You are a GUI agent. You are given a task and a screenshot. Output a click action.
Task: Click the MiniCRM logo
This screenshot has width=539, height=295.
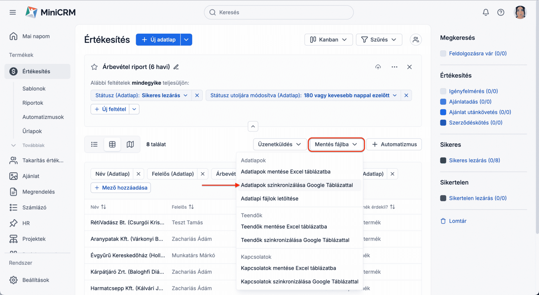tap(51, 12)
